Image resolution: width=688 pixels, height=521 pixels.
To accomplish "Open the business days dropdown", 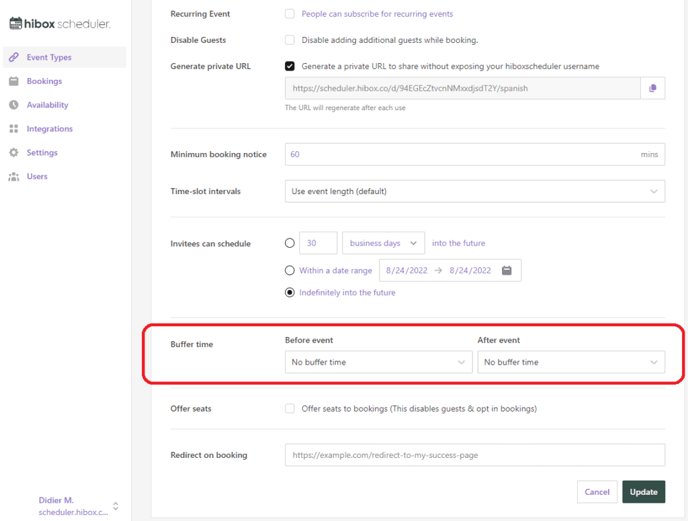I will pyautogui.click(x=383, y=242).
